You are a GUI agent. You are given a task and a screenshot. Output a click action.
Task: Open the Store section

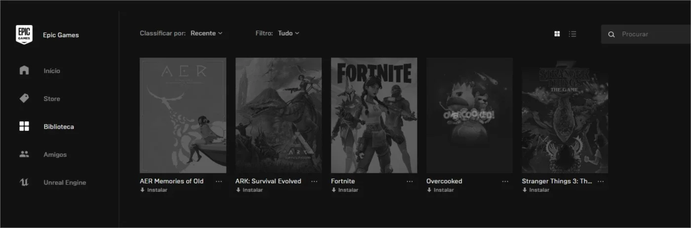(52, 99)
